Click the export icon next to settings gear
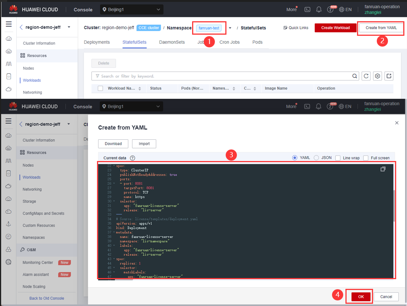The image size is (407, 306). pos(389,76)
